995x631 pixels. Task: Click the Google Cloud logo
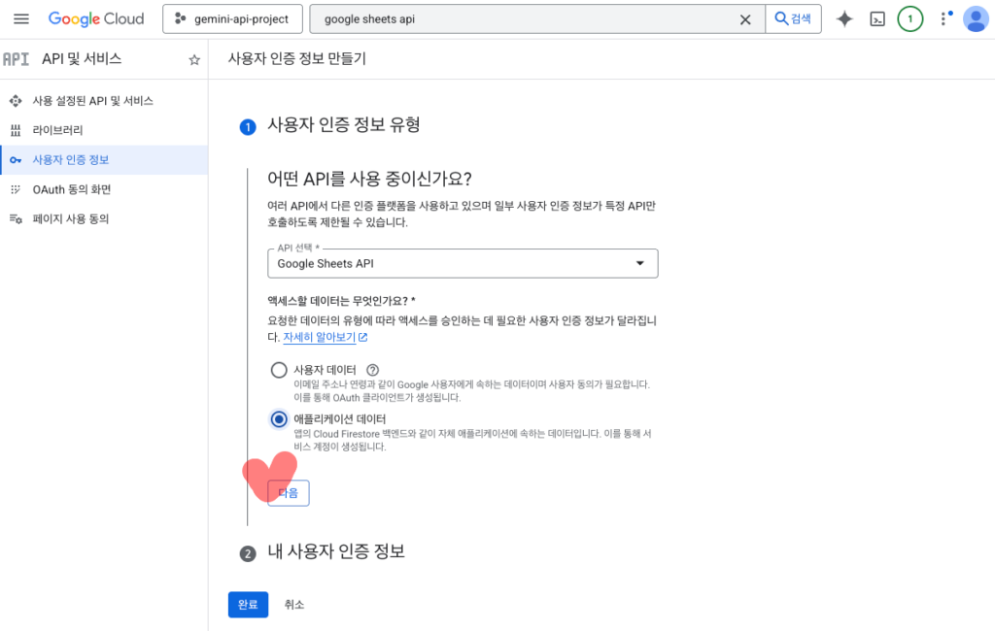coord(96,19)
